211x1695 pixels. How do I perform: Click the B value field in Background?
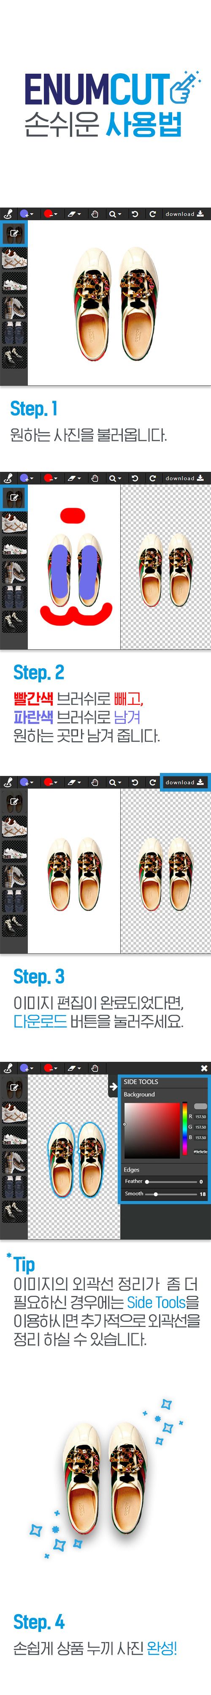coord(200,1138)
